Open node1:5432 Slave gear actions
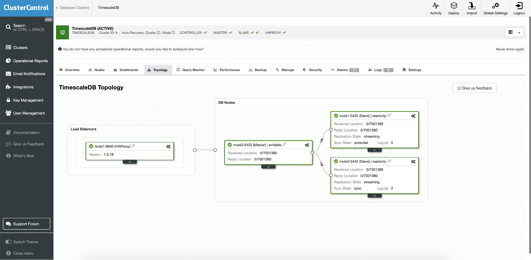531x260 pixels. (x=413, y=116)
